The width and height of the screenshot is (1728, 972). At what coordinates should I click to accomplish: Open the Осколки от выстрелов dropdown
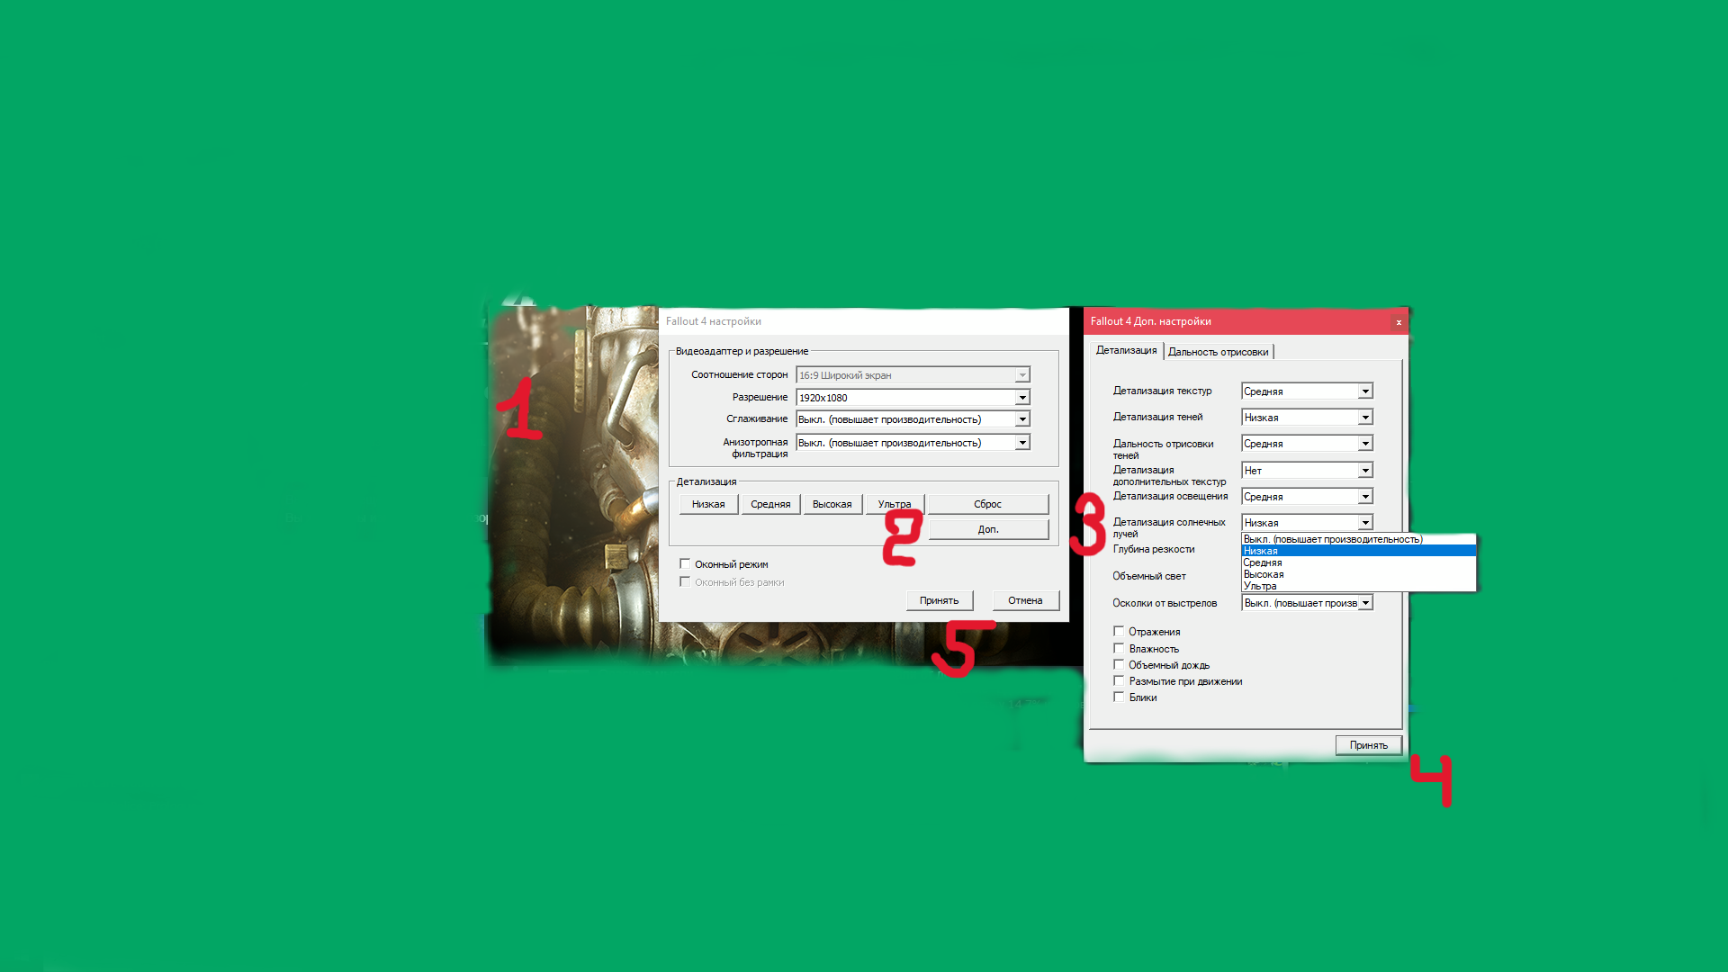pyautogui.click(x=1307, y=603)
